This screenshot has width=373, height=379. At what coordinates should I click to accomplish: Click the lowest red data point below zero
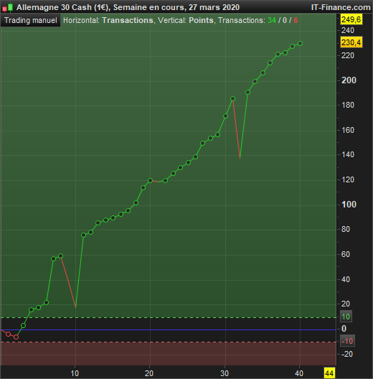point(16,337)
